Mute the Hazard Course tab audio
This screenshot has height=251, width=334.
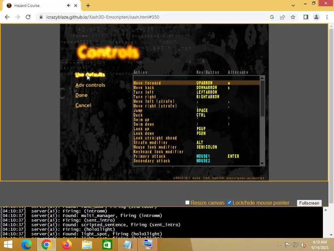tap(68, 6)
